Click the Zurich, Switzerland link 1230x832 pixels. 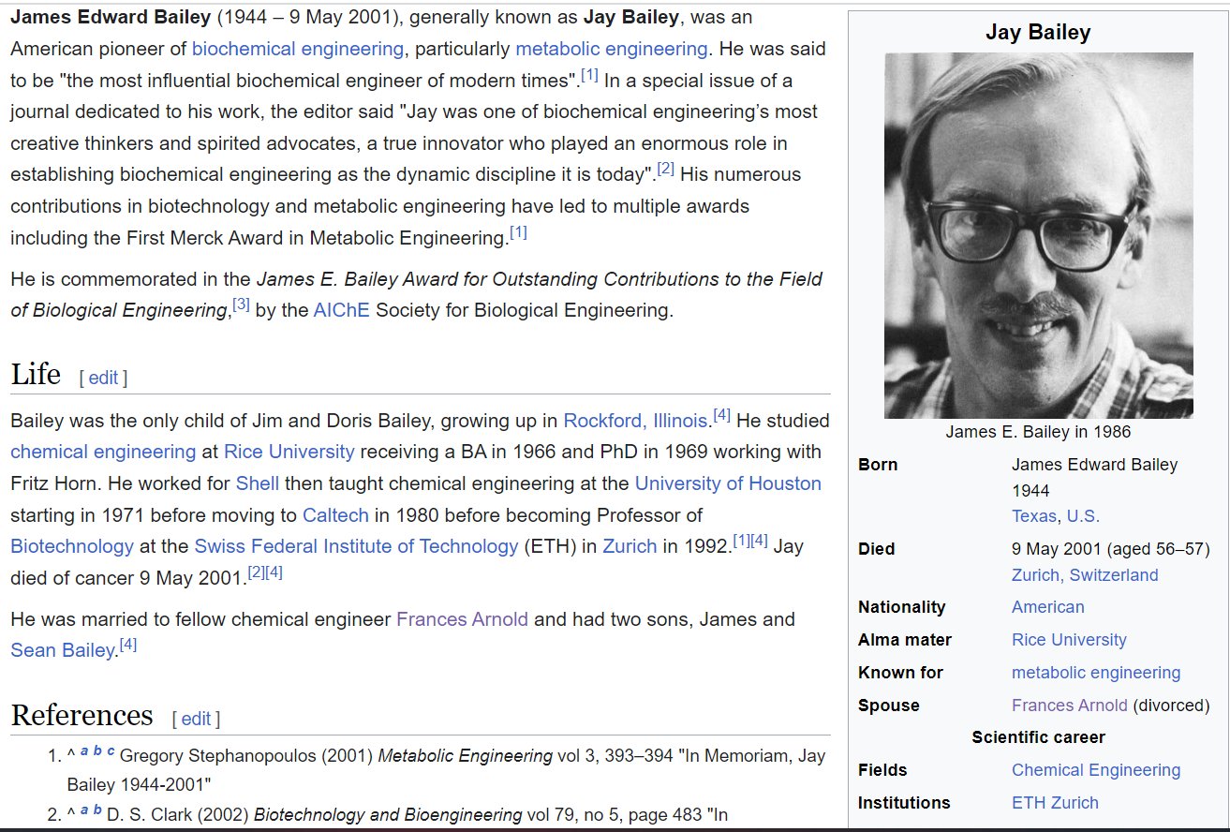point(1083,574)
